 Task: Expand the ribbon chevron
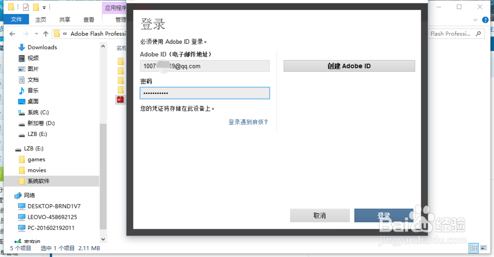(x=475, y=20)
